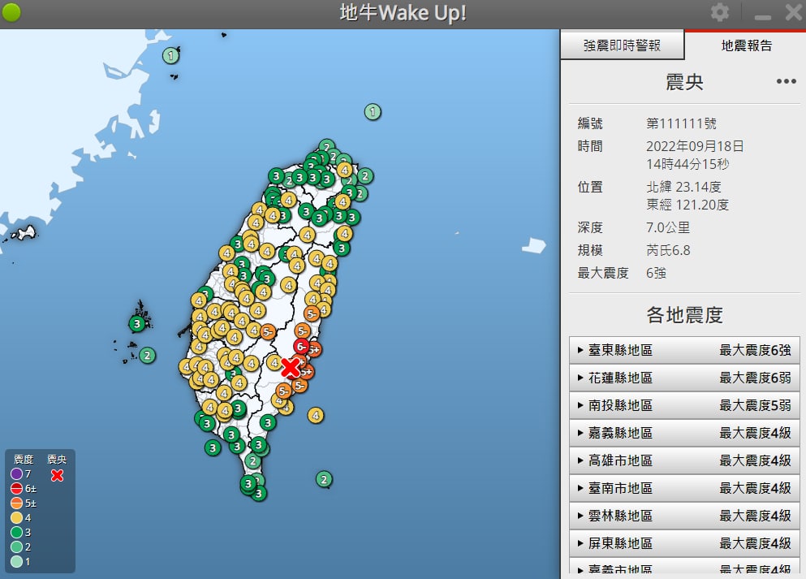Click the 芮氏6.8 magnitude value
The height and width of the screenshot is (579, 806).
668,250
